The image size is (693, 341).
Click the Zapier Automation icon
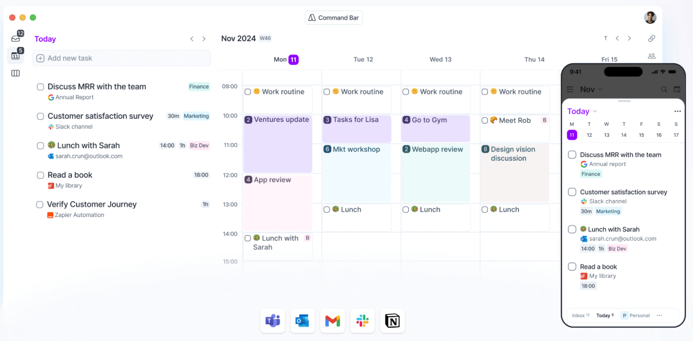tap(50, 215)
